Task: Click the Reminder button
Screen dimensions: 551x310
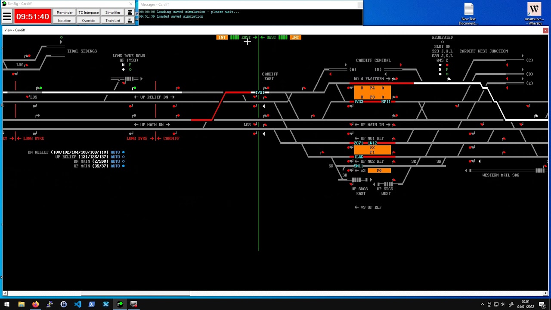Action: pyautogui.click(x=65, y=12)
